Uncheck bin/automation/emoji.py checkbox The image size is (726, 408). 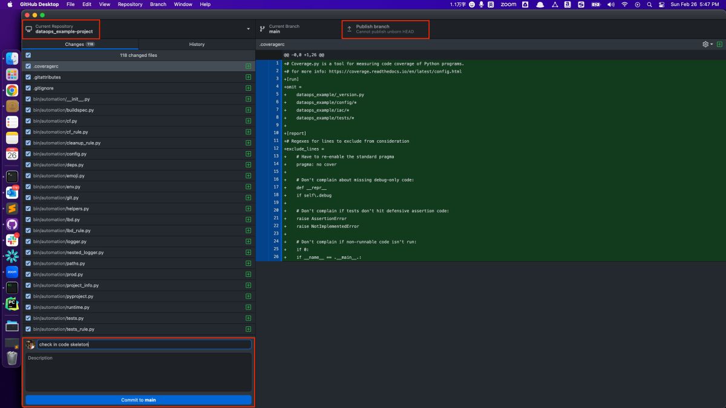(28, 176)
